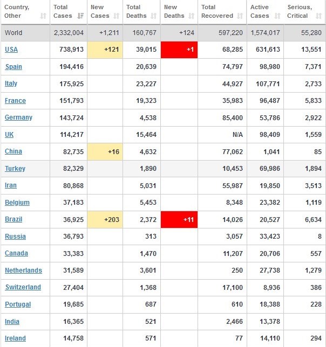
Task: Go to the Italy country page
Action: 11,84
